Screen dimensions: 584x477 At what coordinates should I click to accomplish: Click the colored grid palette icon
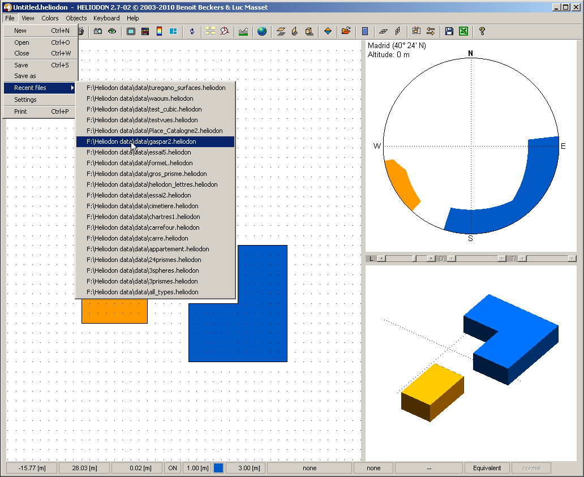tap(145, 31)
